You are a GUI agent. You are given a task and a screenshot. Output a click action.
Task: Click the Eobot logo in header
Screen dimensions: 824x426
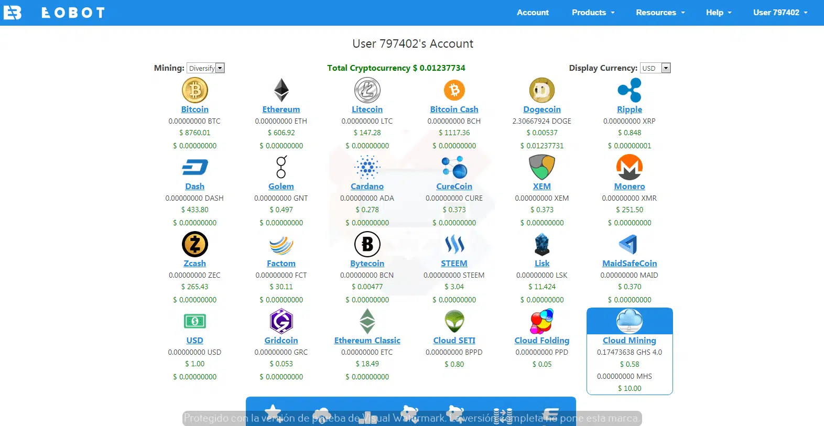pos(12,13)
